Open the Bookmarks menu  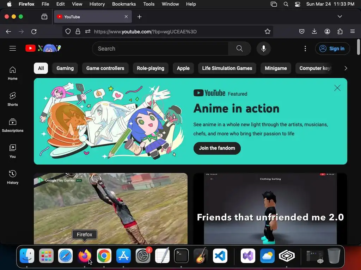click(x=124, y=4)
